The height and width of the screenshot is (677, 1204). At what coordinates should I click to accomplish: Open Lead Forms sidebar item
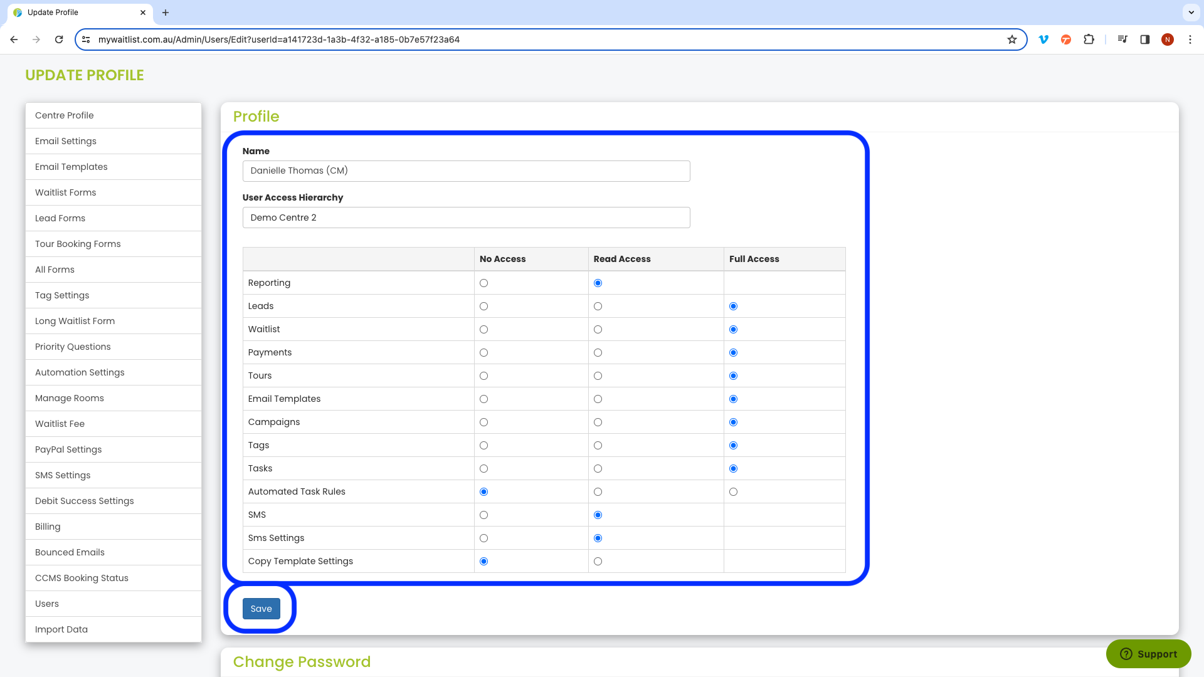tap(114, 218)
